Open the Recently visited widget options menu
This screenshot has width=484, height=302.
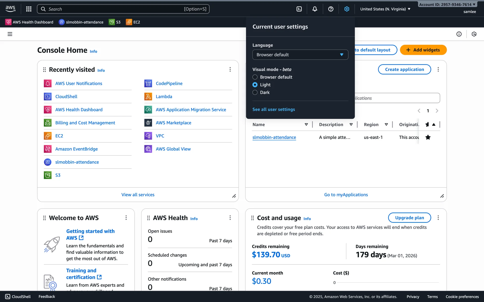[230, 69]
